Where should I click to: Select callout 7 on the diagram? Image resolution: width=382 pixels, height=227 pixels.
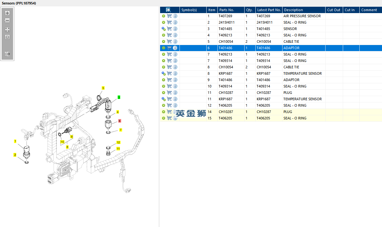[120, 130]
